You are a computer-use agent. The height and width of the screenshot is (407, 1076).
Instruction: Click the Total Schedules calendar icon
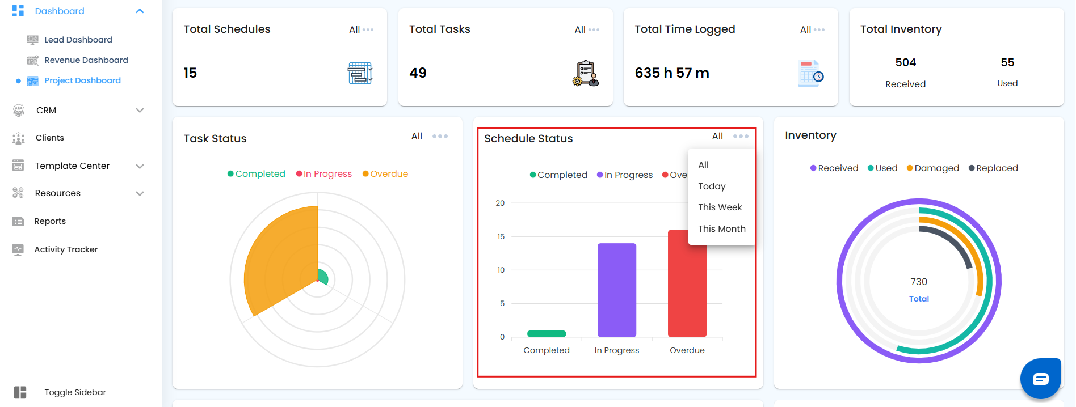pyautogui.click(x=360, y=73)
